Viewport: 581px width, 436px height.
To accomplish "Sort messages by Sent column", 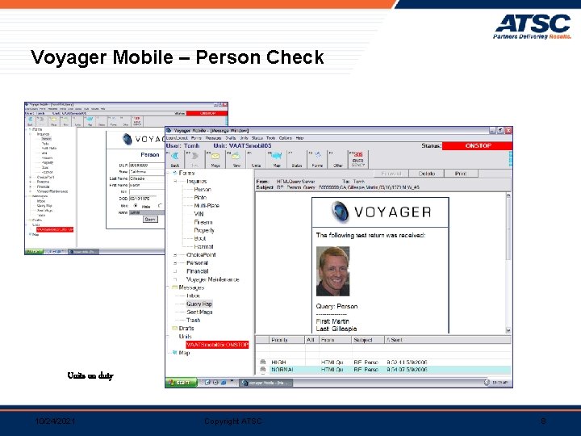I will tap(447, 340).
